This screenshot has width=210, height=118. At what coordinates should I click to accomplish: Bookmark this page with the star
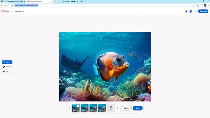197,5
